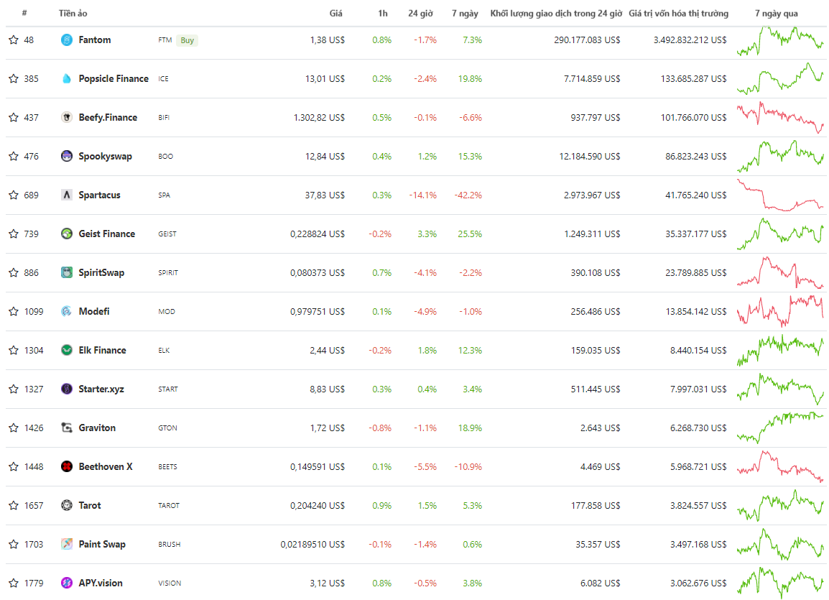Sort by the 24 giờ column header
This screenshot has width=829, height=600.
[420, 14]
